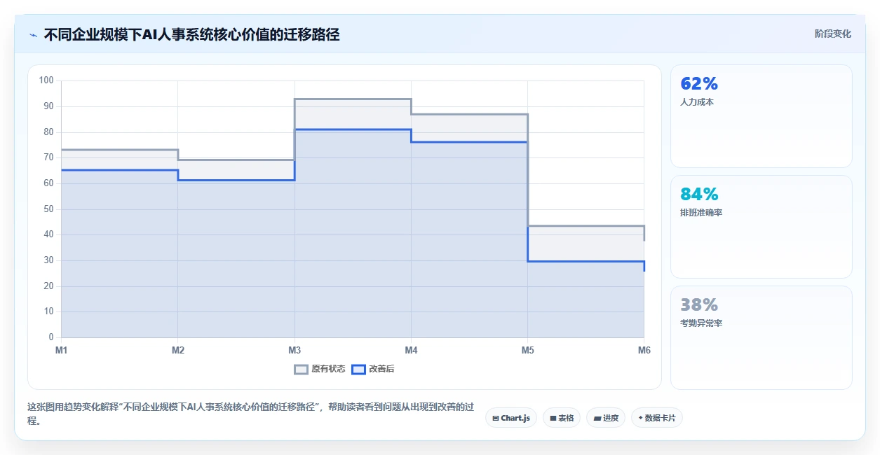Click the 62% 人力成本 stat card
This screenshot has width=880, height=455.
tap(761, 116)
